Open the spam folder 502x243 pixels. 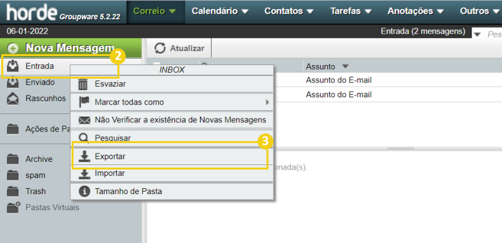coord(35,175)
